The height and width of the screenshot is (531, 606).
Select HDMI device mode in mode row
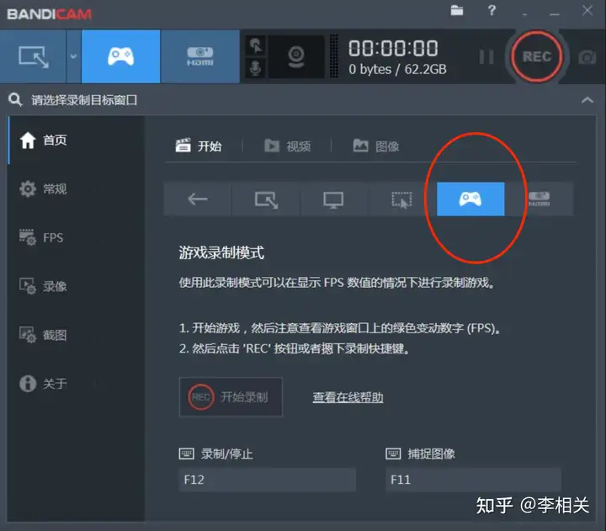click(540, 199)
